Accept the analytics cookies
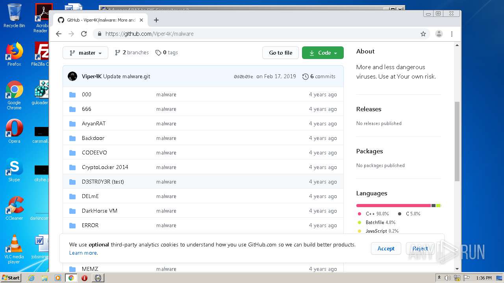Viewport: 504px width, 283px height. (x=386, y=248)
